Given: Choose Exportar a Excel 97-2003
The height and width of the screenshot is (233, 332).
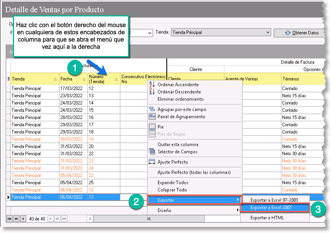Looking at the screenshot, I should pos(276,200).
